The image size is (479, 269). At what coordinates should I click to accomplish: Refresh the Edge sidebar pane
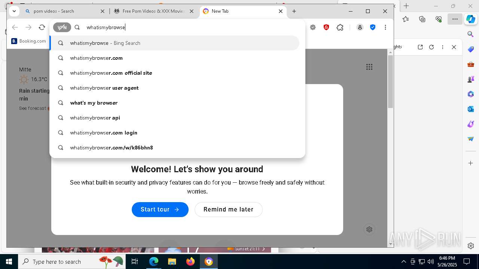(431, 47)
